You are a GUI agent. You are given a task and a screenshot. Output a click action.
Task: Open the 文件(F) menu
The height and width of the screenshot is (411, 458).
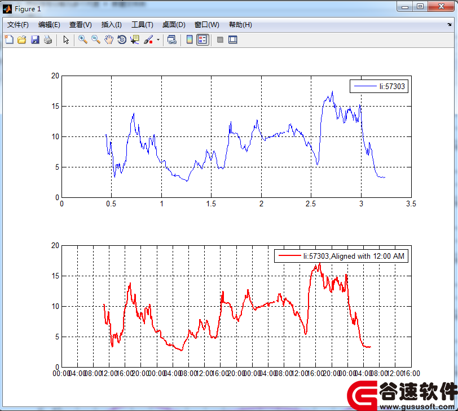(18, 25)
